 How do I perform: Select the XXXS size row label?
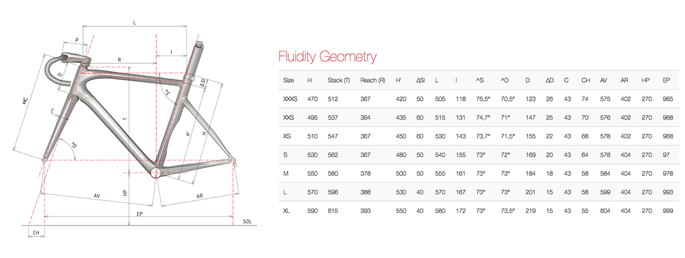tap(290, 99)
